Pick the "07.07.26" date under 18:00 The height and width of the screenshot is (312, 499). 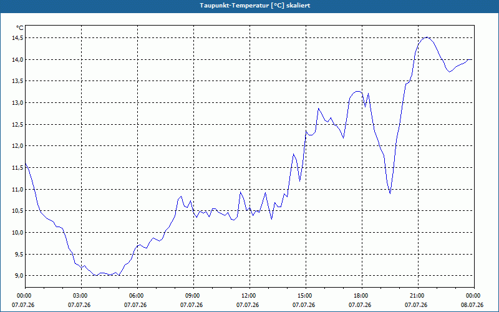tap(360, 305)
